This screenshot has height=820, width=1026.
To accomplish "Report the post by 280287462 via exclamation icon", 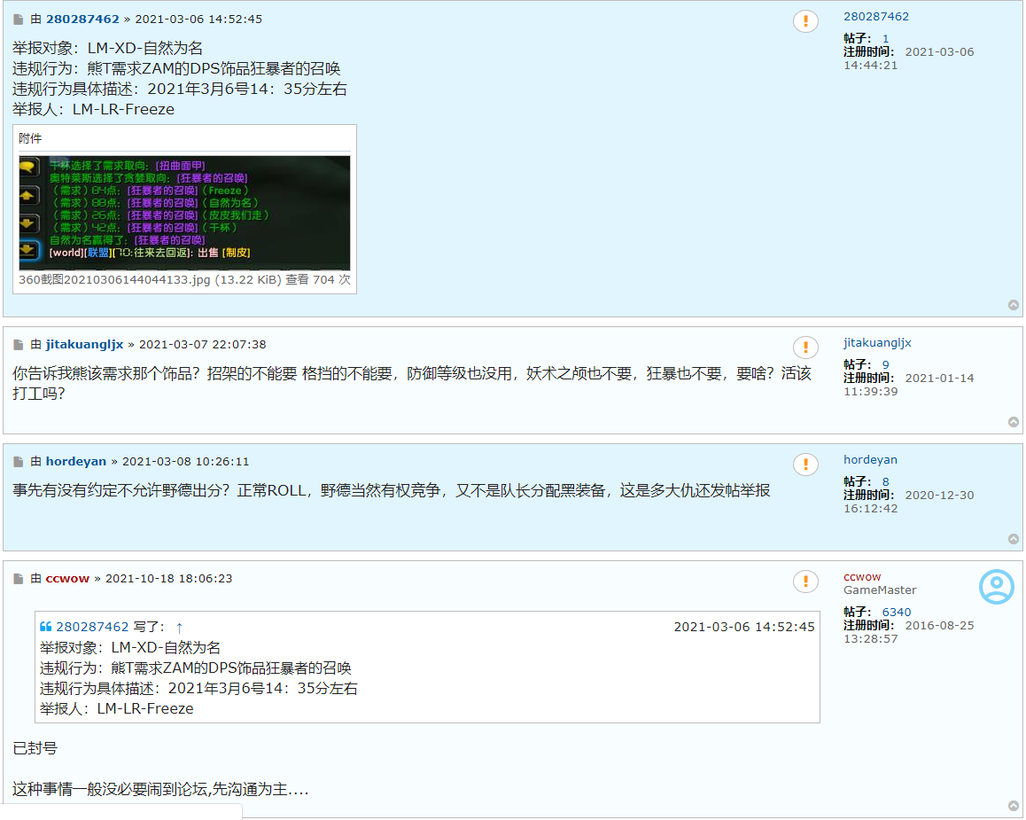I will (805, 20).
